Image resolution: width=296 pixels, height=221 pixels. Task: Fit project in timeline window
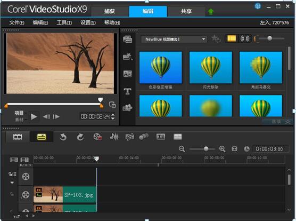[234, 149]
